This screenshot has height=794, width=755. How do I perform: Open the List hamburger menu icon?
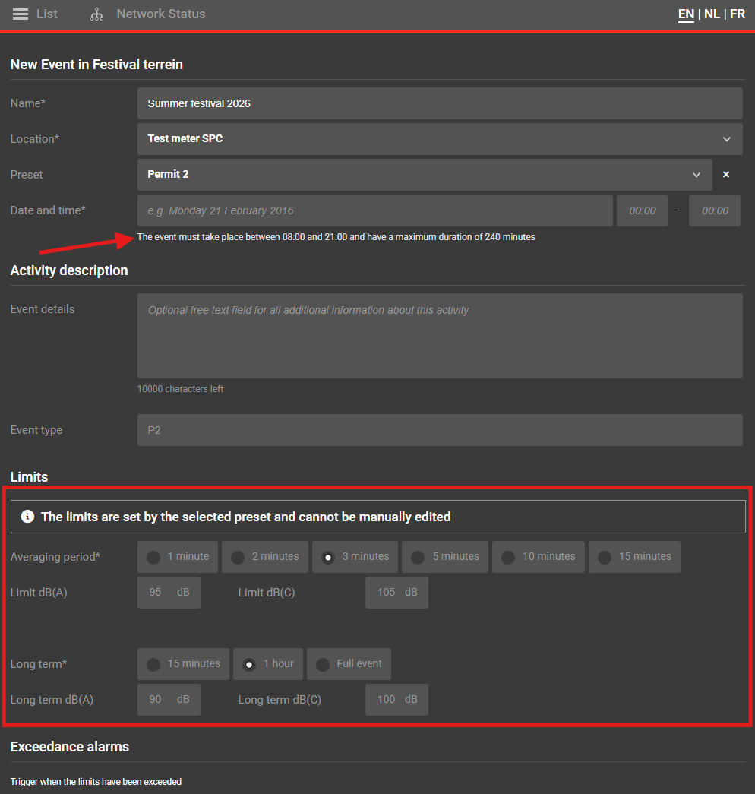coord(21,14)
